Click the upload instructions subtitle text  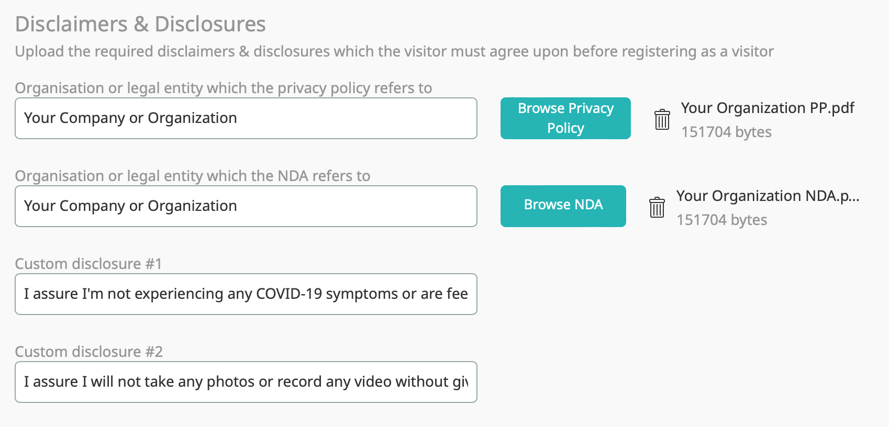394,51
